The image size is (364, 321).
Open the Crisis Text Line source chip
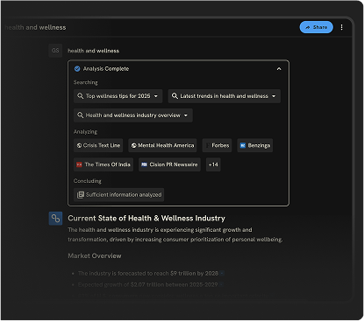click(98, 145)
